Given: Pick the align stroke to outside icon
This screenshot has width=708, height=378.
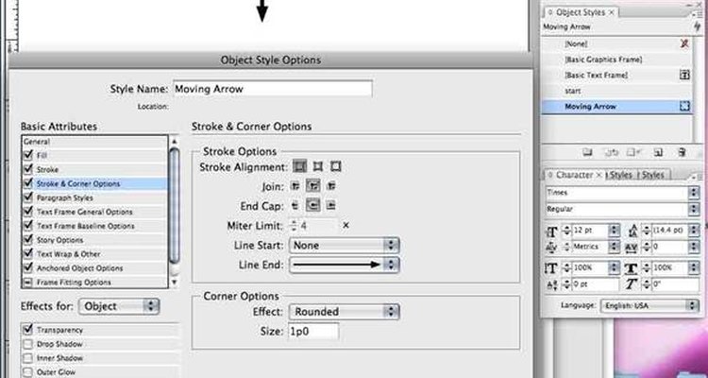Looking at the screenshot, I should 335,167.
